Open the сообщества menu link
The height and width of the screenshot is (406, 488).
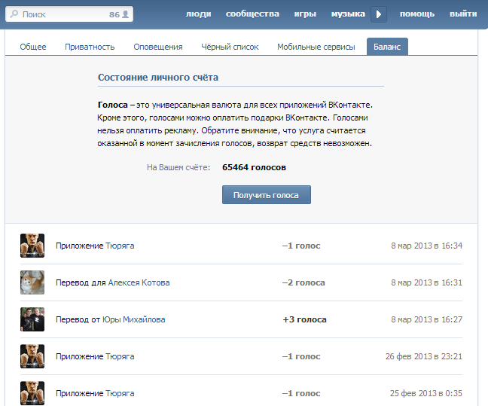pos(252,14)
